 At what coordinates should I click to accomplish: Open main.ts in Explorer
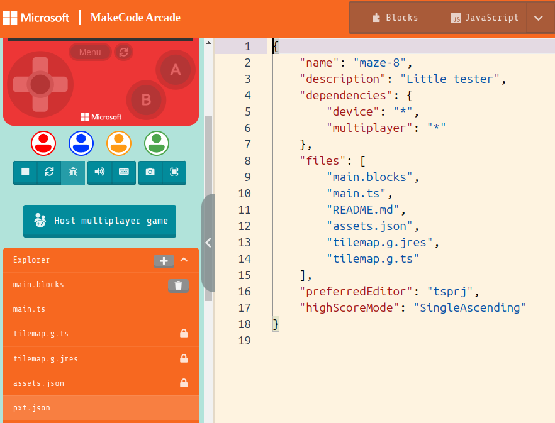click(x=101, y=309)
